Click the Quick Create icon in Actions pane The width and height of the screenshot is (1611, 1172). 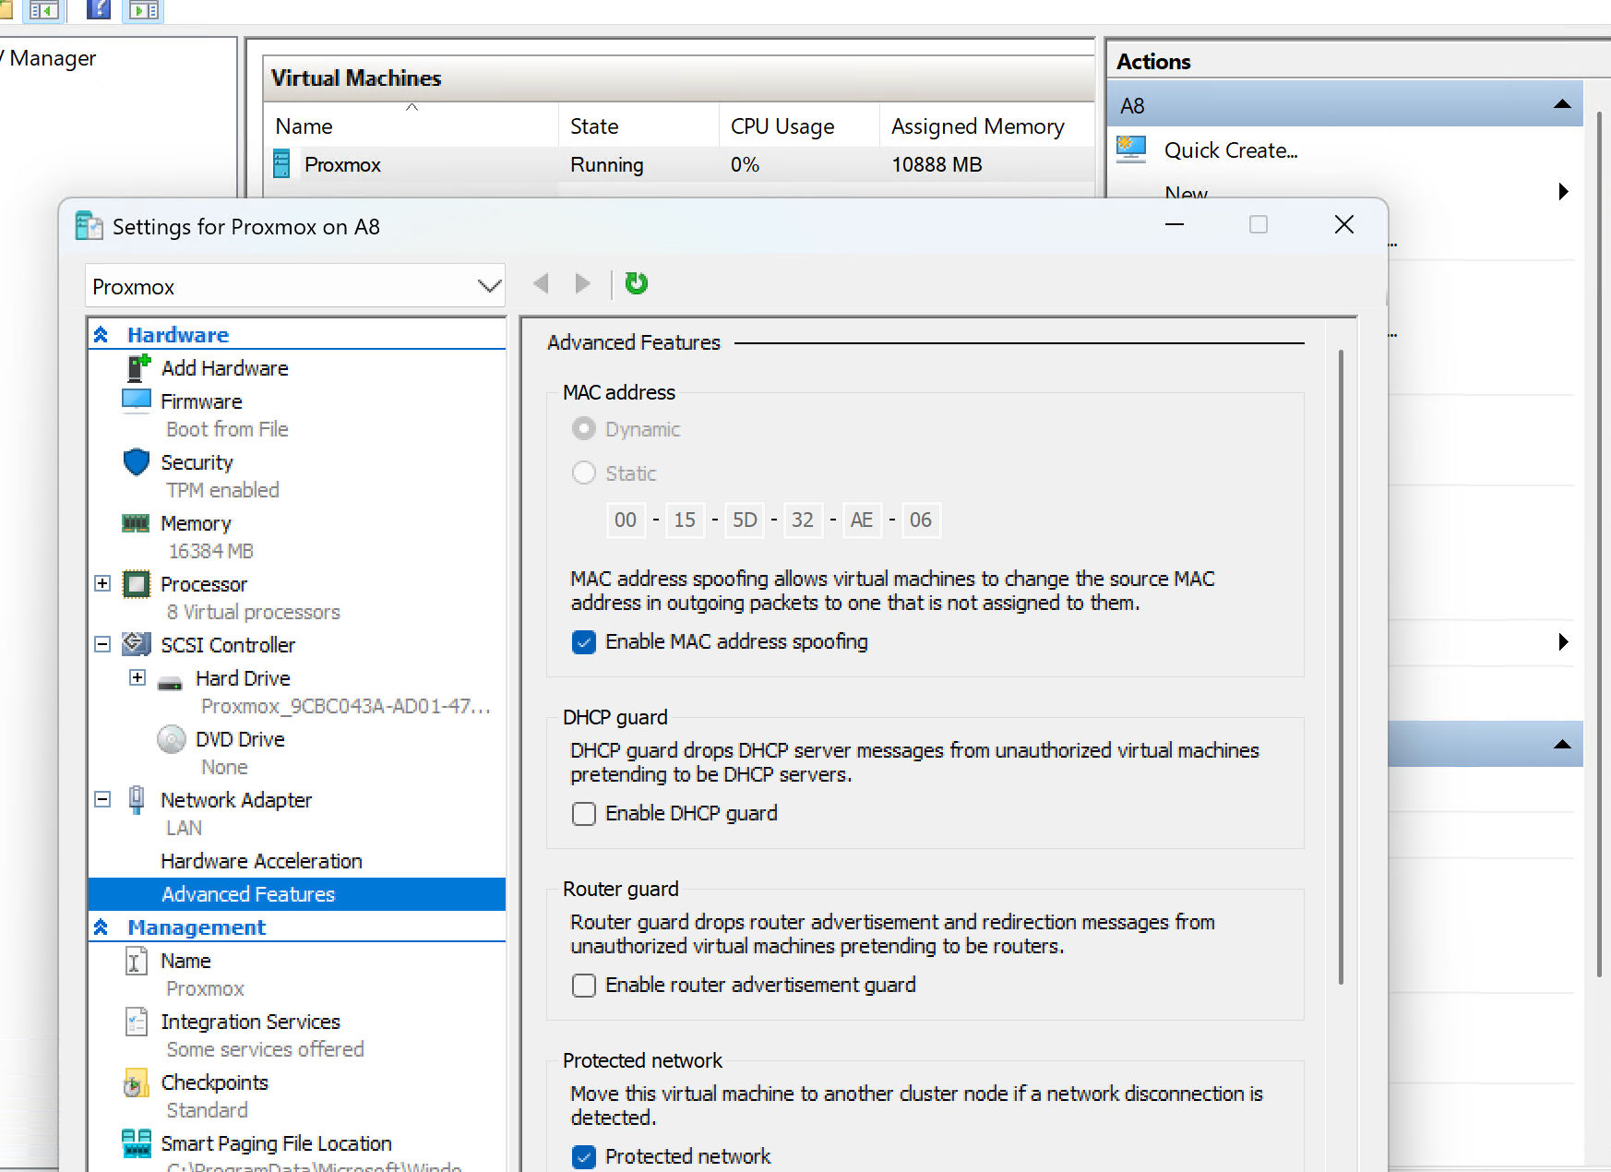click(x=1131, y=149)
